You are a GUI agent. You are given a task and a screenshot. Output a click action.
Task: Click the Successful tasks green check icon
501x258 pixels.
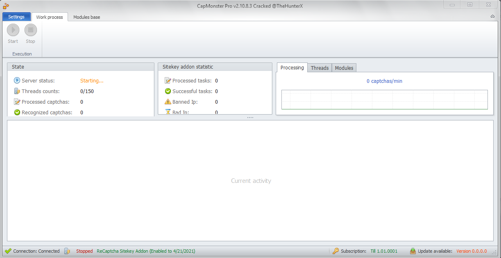[x=168, y=91]
